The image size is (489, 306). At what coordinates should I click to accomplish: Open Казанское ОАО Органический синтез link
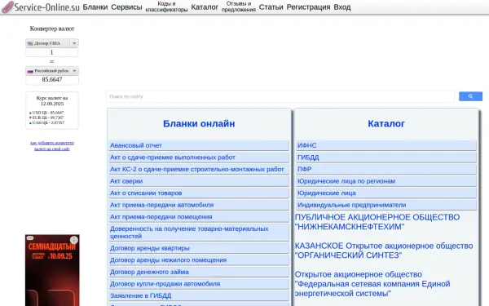coord(384,251)
